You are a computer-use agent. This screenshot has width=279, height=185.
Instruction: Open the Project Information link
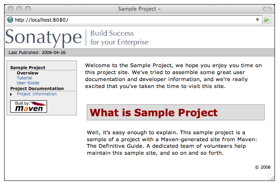pyautogui.click(x=36, y=94)
